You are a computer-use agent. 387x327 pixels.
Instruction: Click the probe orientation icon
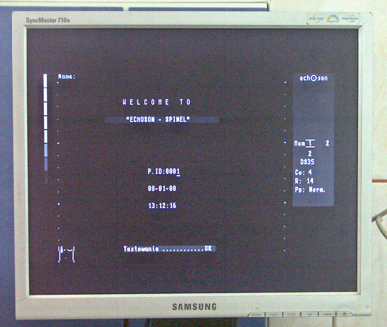[66, 254]
